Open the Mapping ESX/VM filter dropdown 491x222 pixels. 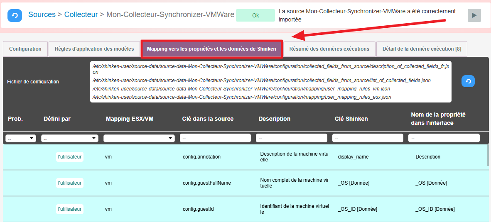[x=139, y=138]
